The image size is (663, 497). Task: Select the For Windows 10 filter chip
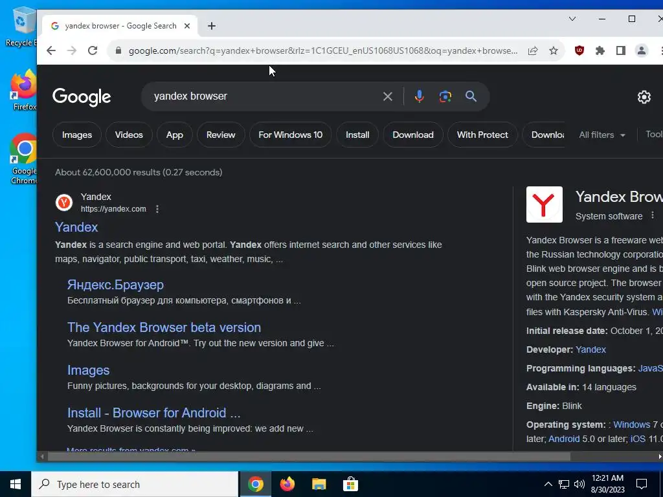coord(291,135)
